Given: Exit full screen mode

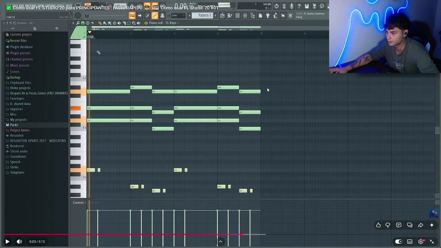Looking at the screenshot, I should pos(432,241).
